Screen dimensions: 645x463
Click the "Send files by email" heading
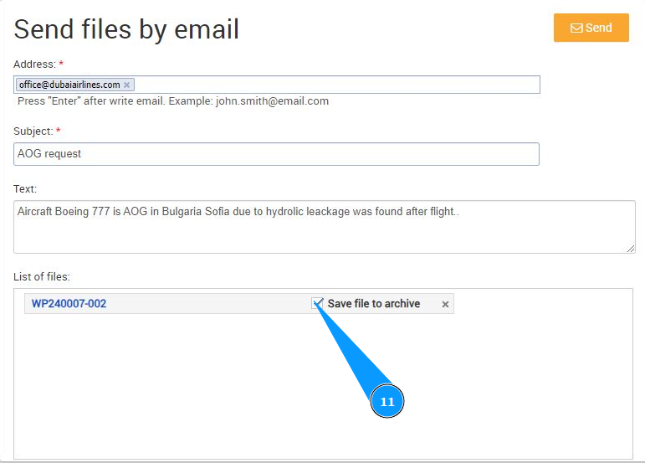point(126,29)
